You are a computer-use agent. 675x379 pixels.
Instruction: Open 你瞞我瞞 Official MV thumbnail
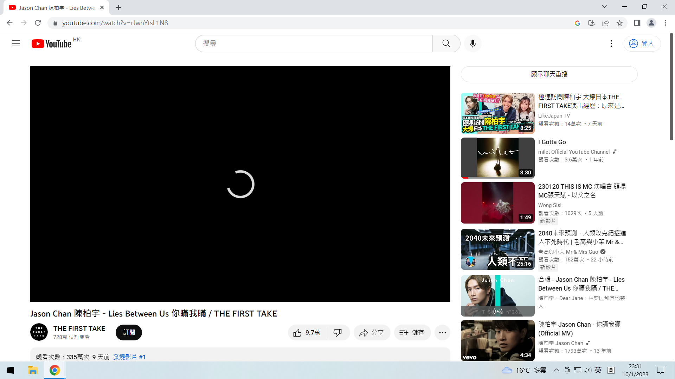(497, 340)
